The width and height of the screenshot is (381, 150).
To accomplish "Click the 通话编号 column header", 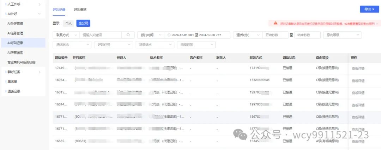I will [61, 58].
